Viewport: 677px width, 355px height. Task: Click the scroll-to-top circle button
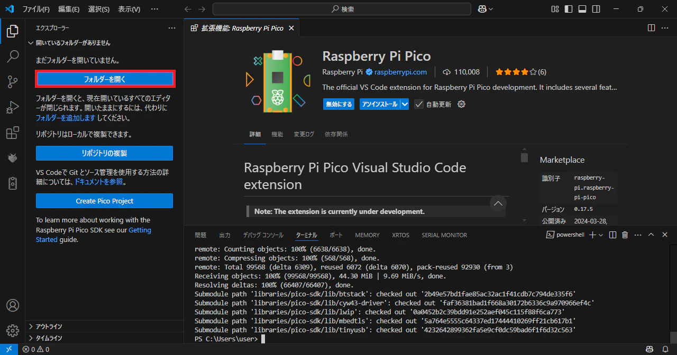click(x=498, y=203)
